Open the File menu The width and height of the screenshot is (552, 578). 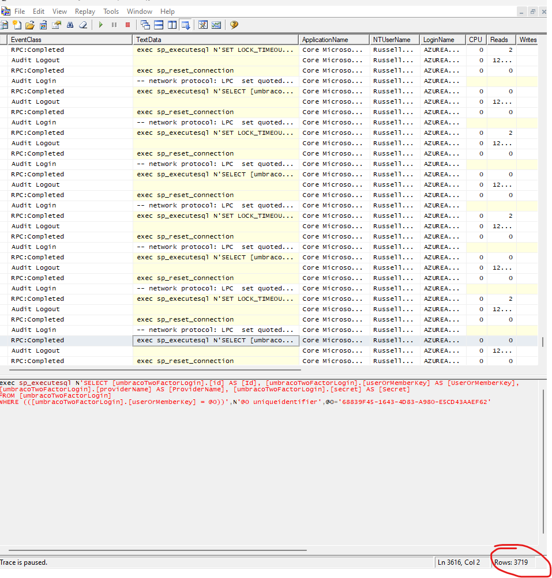[20, 12]
